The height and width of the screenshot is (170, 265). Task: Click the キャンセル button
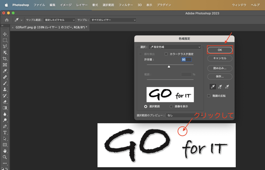pyautogui.click(x=220, y=58)
